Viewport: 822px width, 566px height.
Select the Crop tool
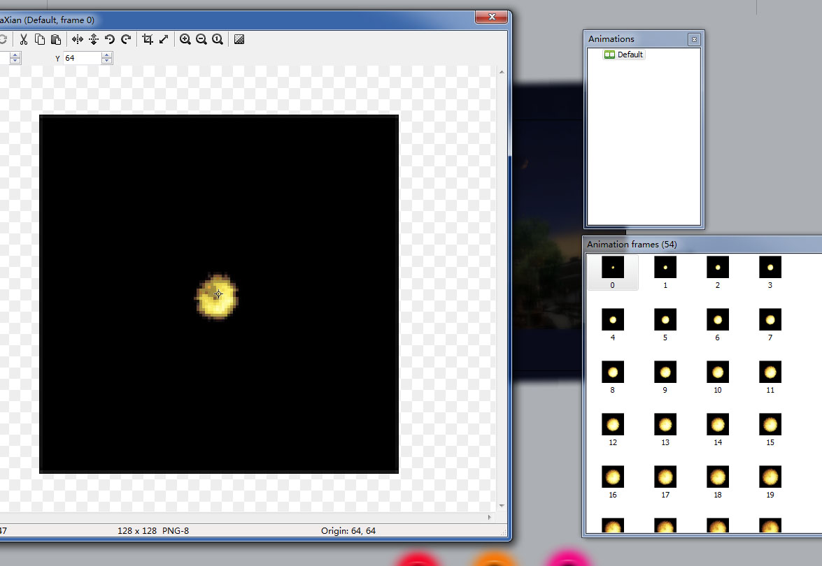point(147,40)
